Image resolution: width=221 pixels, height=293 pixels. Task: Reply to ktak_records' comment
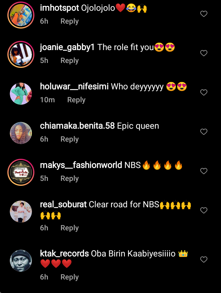[x=69, y=277]
